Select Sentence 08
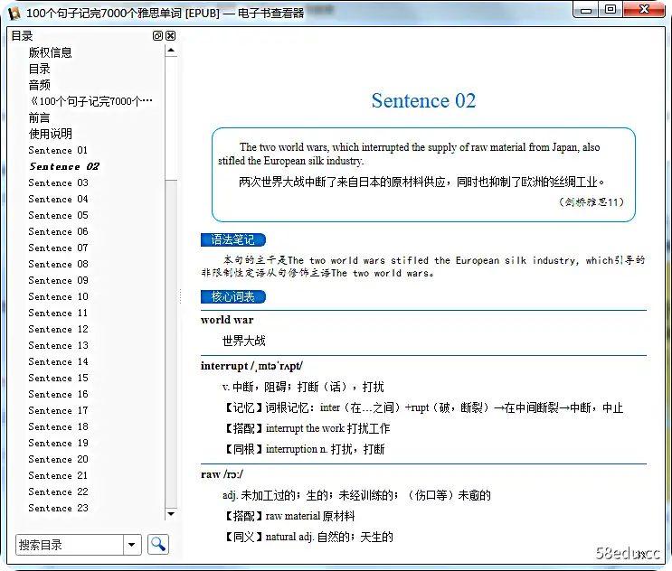 point(58,264)
